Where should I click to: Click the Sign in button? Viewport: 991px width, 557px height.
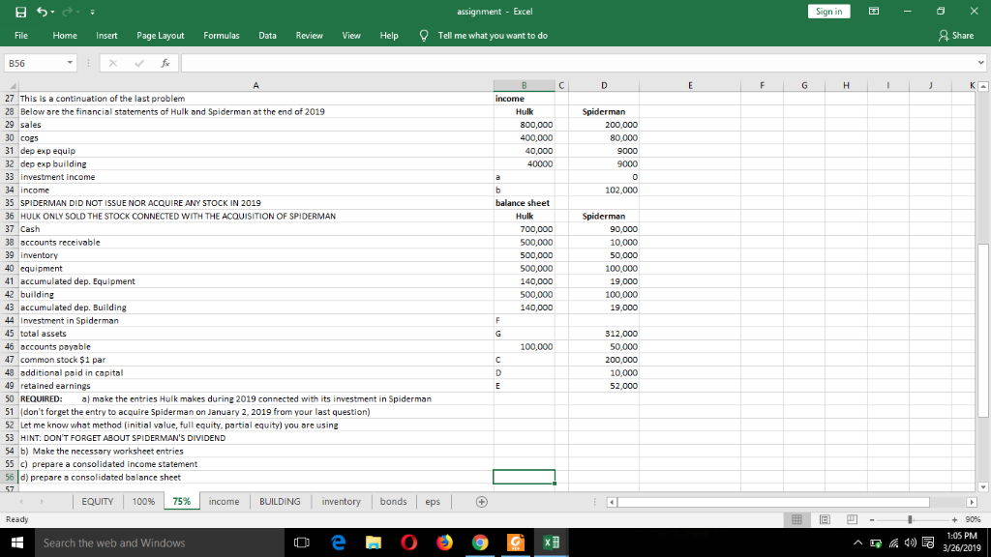click(827, 10)
